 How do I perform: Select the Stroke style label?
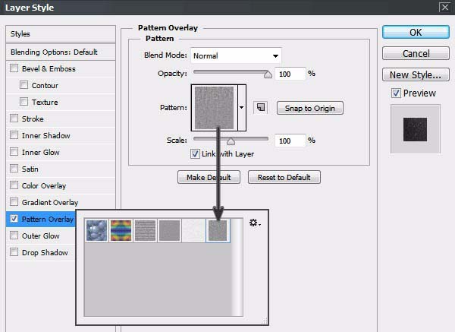click(33, 119)
